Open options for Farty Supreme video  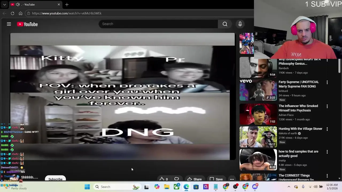[x=327, y=82]
